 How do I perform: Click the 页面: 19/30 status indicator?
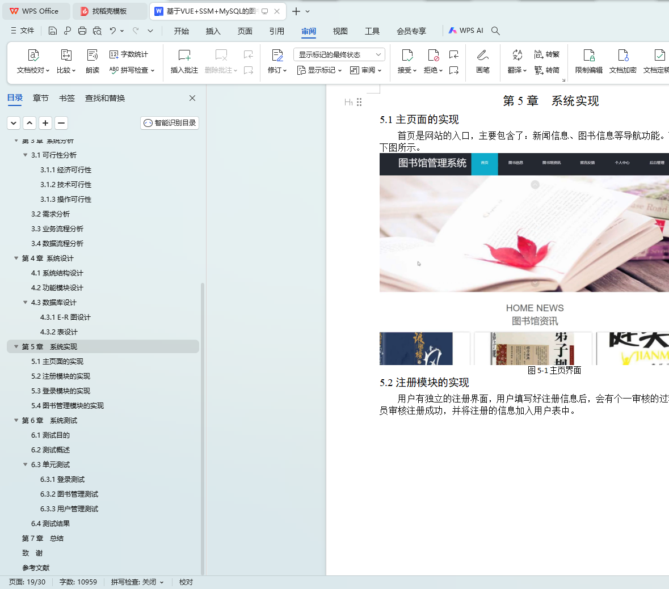pyautogui.click(x=27, y=582)
